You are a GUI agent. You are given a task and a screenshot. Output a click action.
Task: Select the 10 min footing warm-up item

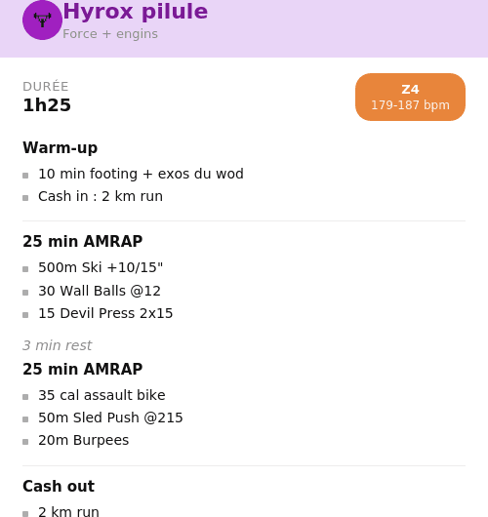141,174
